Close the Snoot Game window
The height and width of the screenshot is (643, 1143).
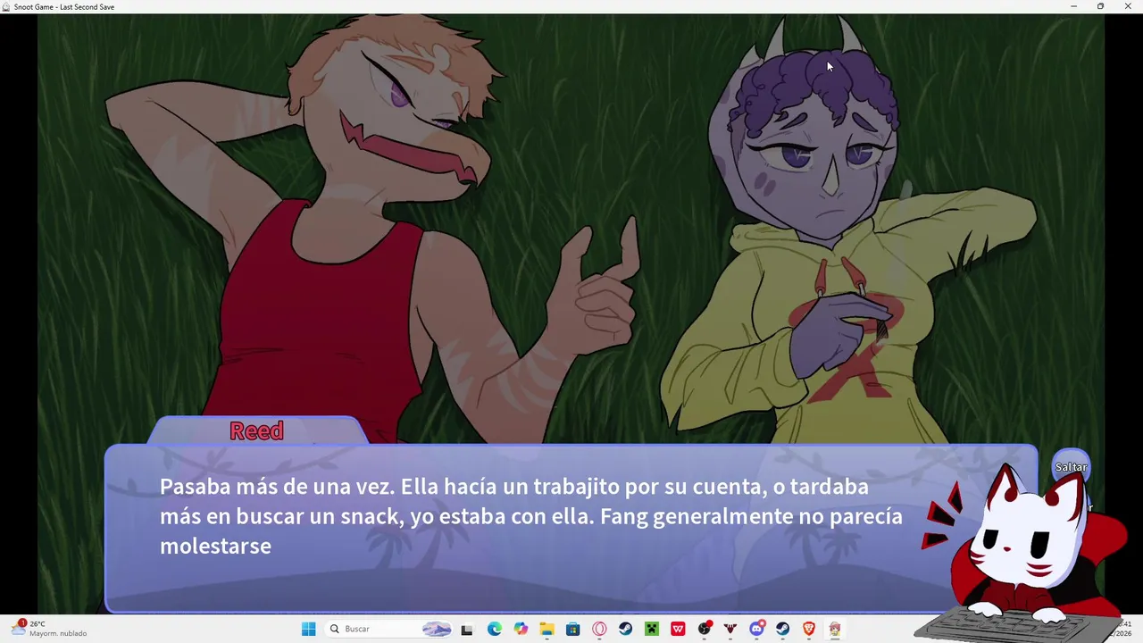[1128, 6]
